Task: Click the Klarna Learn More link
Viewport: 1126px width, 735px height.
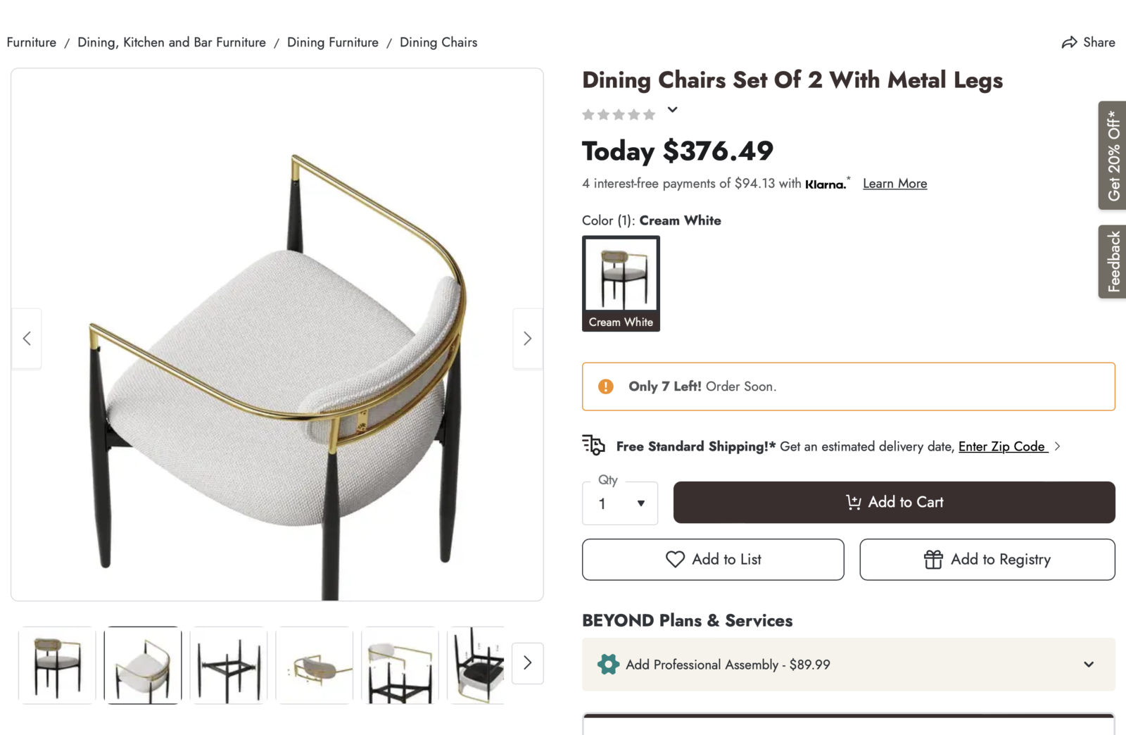Action: pyautogui.click(x=894, y=184)
